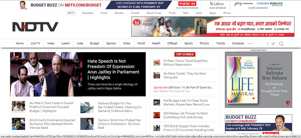This screenshot has height=138, width=301.
Task: Click Godrej Properties sponsor logo
Action: point(243,4)
